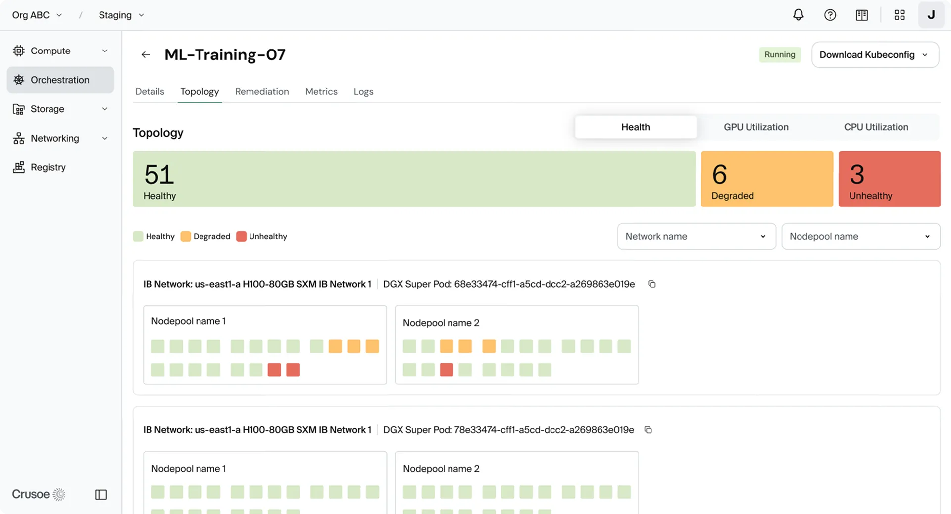The image size is (951, 514).
Task: Open the user avatar J menu
Action: click(931, 15)
